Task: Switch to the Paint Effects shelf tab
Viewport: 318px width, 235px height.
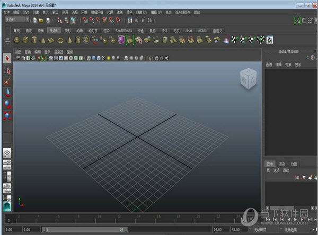Action: coord(123,31)
